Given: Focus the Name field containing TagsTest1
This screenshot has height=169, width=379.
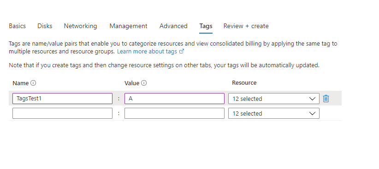Looking at the screenshot, I should pos(62,99).
